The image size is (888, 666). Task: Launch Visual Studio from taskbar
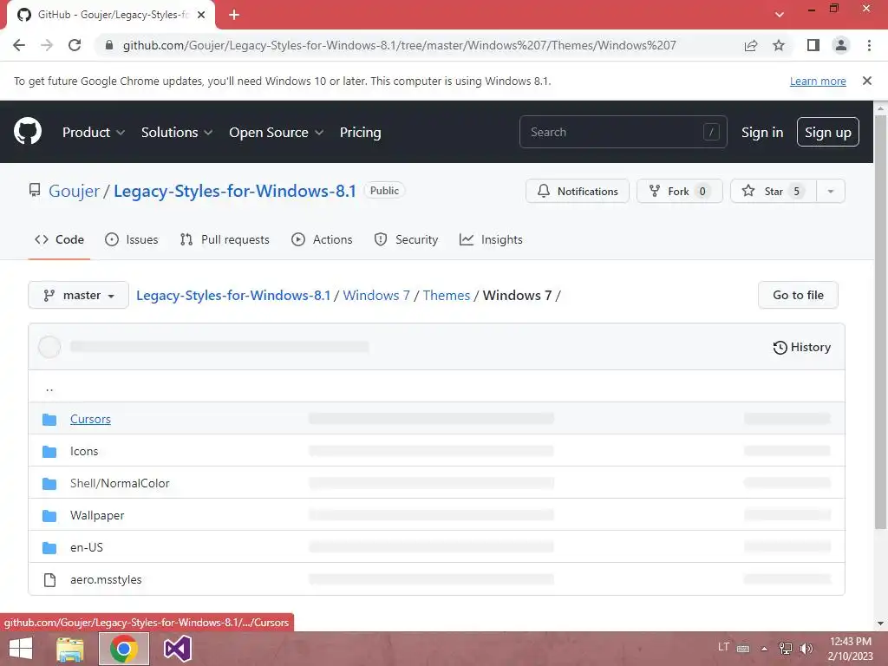(177, 649)
